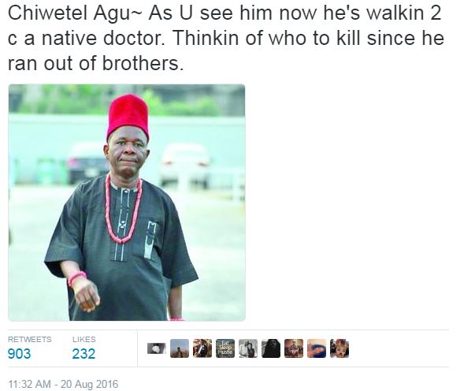Click the RETWEETS label

click(x=29, y=339)
